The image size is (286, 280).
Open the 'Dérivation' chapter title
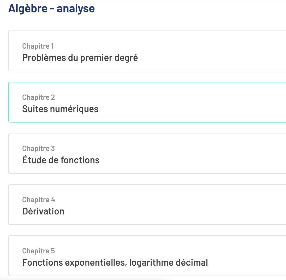coord(43,211)
